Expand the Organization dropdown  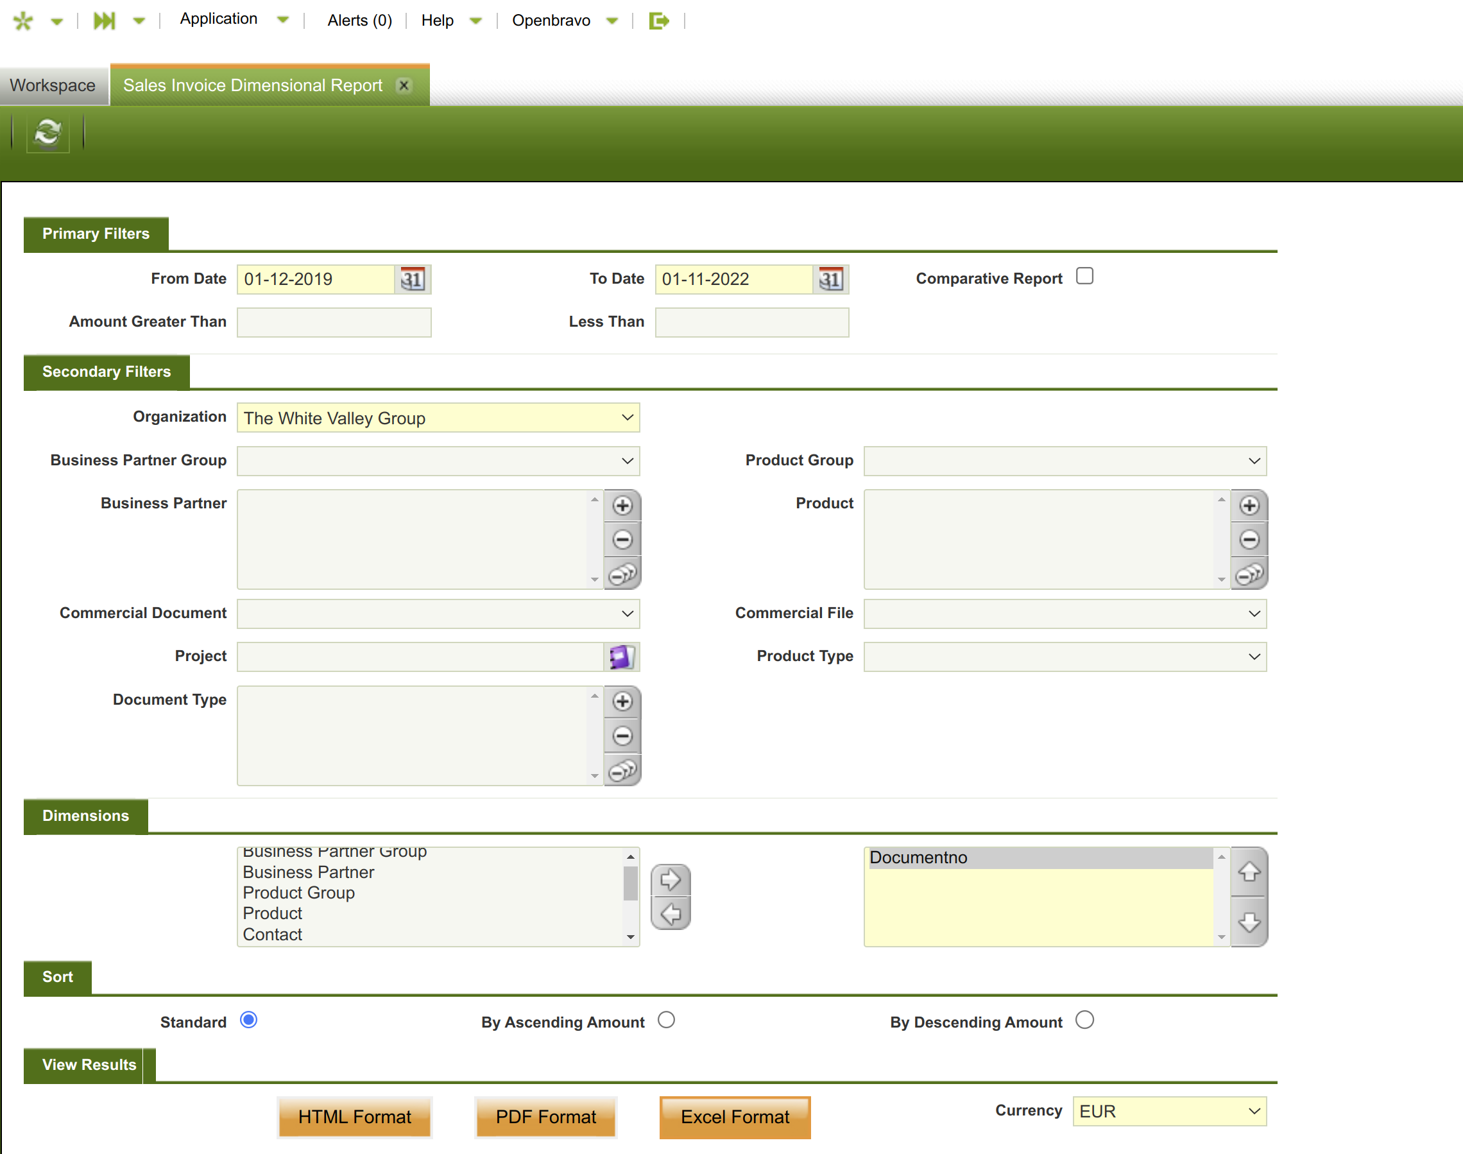[438, 418]
